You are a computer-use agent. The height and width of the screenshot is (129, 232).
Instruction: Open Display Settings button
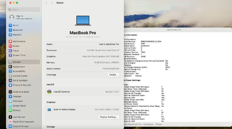[109, 117]
